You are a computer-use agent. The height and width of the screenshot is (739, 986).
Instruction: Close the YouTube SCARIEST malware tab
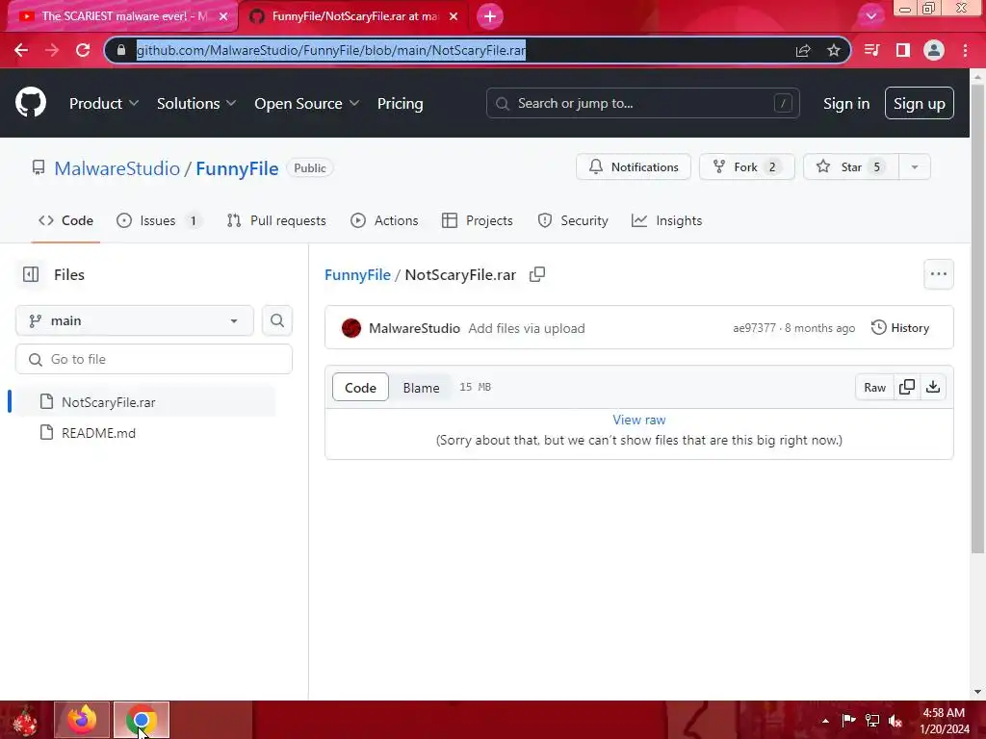(223, 16)
